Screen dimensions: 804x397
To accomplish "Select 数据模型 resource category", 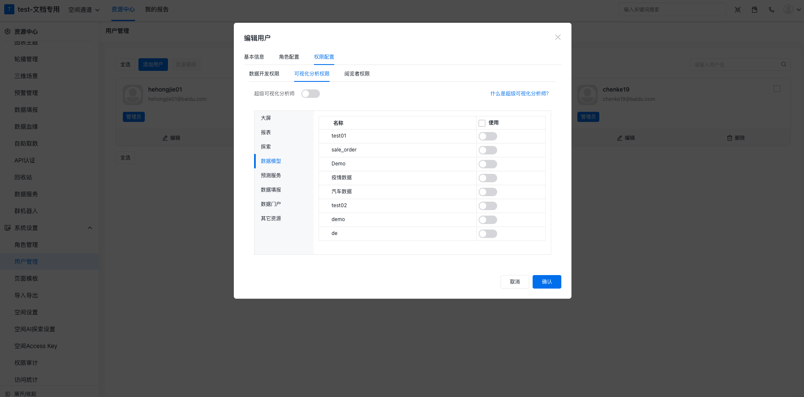I will tap(284, 161).
